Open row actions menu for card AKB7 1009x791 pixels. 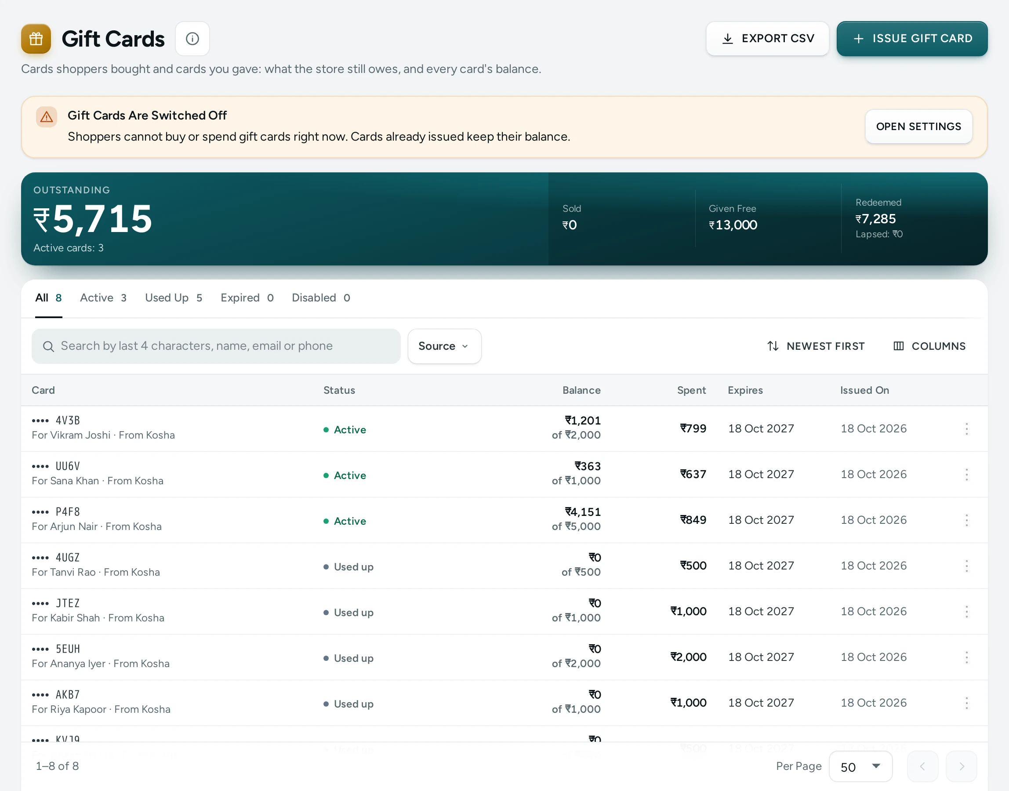click(966, 703)
